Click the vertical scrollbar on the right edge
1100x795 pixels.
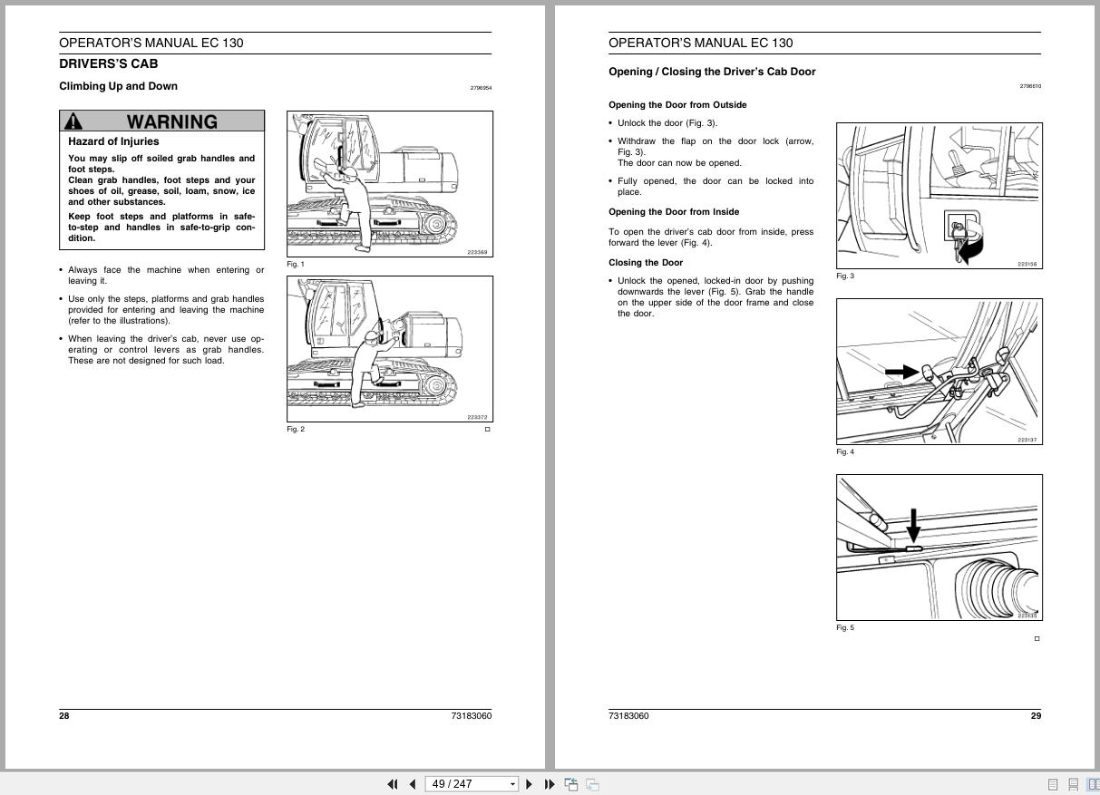1095,363
